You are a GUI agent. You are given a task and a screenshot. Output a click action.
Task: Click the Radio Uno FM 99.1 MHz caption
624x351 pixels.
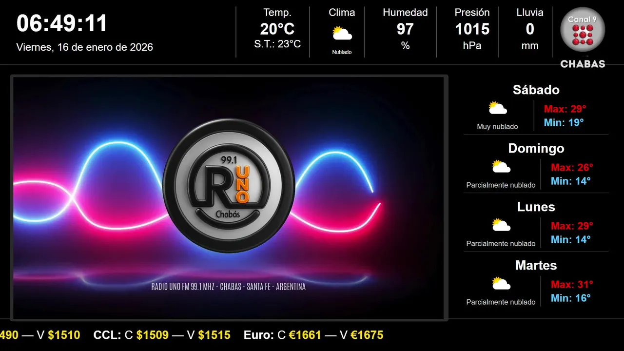229,287
